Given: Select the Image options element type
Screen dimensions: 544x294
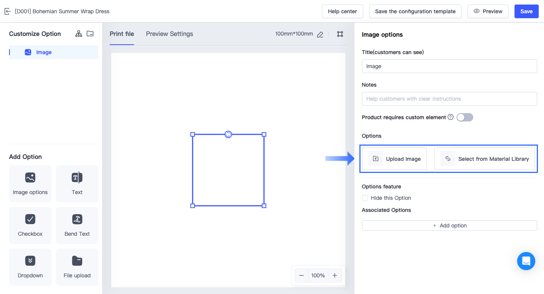Looking at the screenshot, I should (30, 184).
